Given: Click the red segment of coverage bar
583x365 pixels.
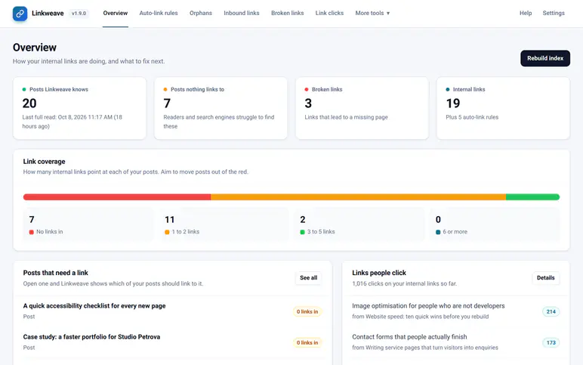Looking at the screenshot, I should click(x=117, y=196).
